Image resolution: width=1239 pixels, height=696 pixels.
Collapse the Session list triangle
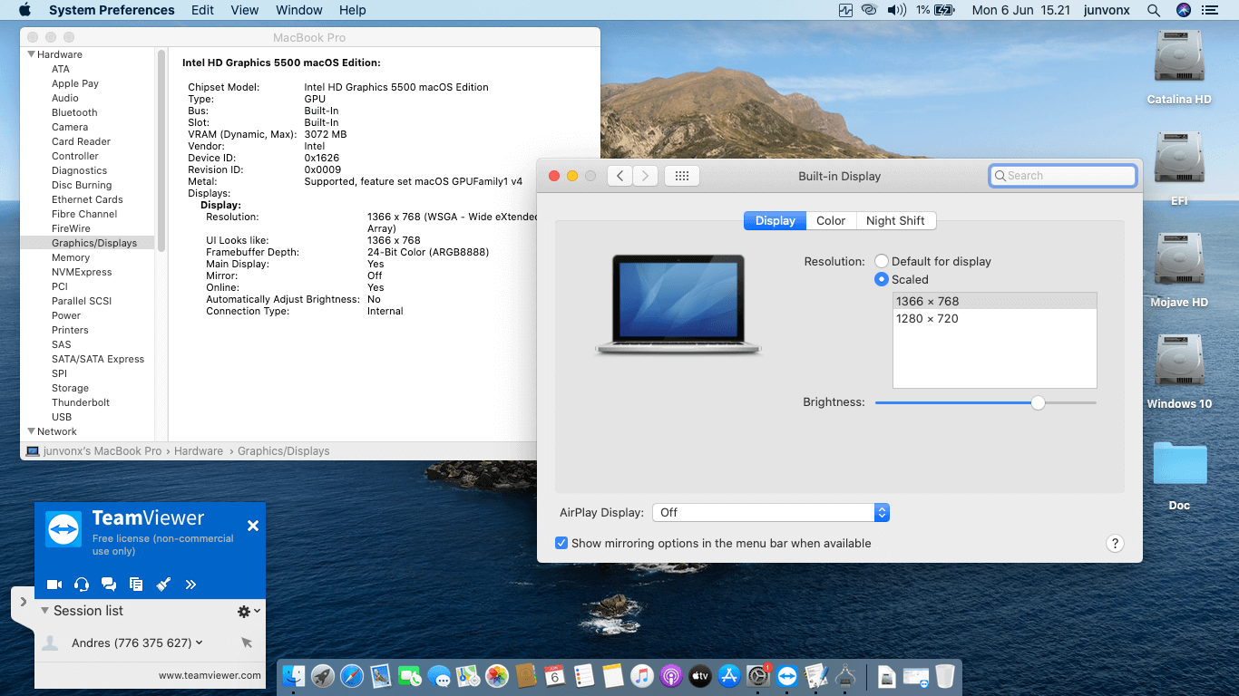[x=44, y=611]
